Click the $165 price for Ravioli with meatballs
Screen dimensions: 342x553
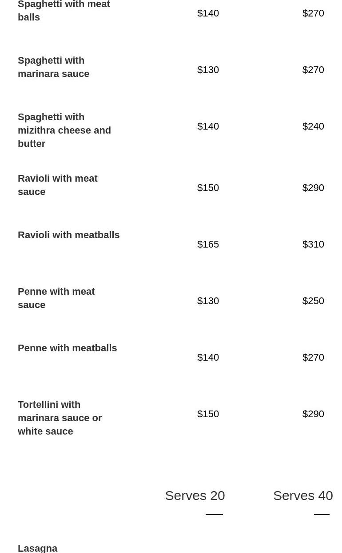point(208,244)
